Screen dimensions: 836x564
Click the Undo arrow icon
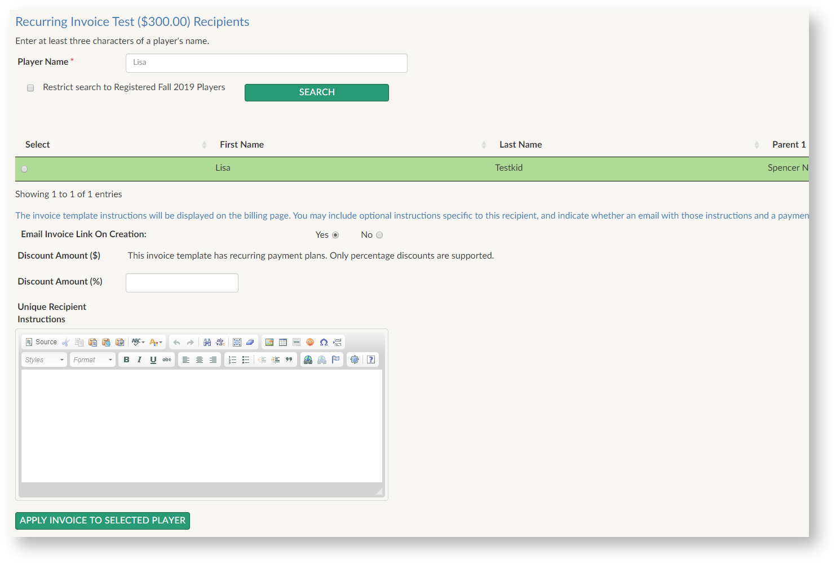pyautogui.click(x=177, y=342)
